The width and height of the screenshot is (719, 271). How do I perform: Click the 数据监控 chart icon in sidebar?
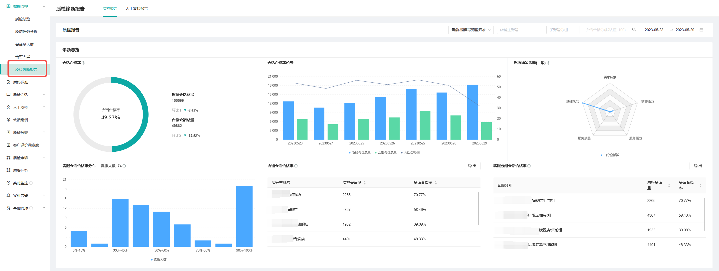[x=8, y=6]
